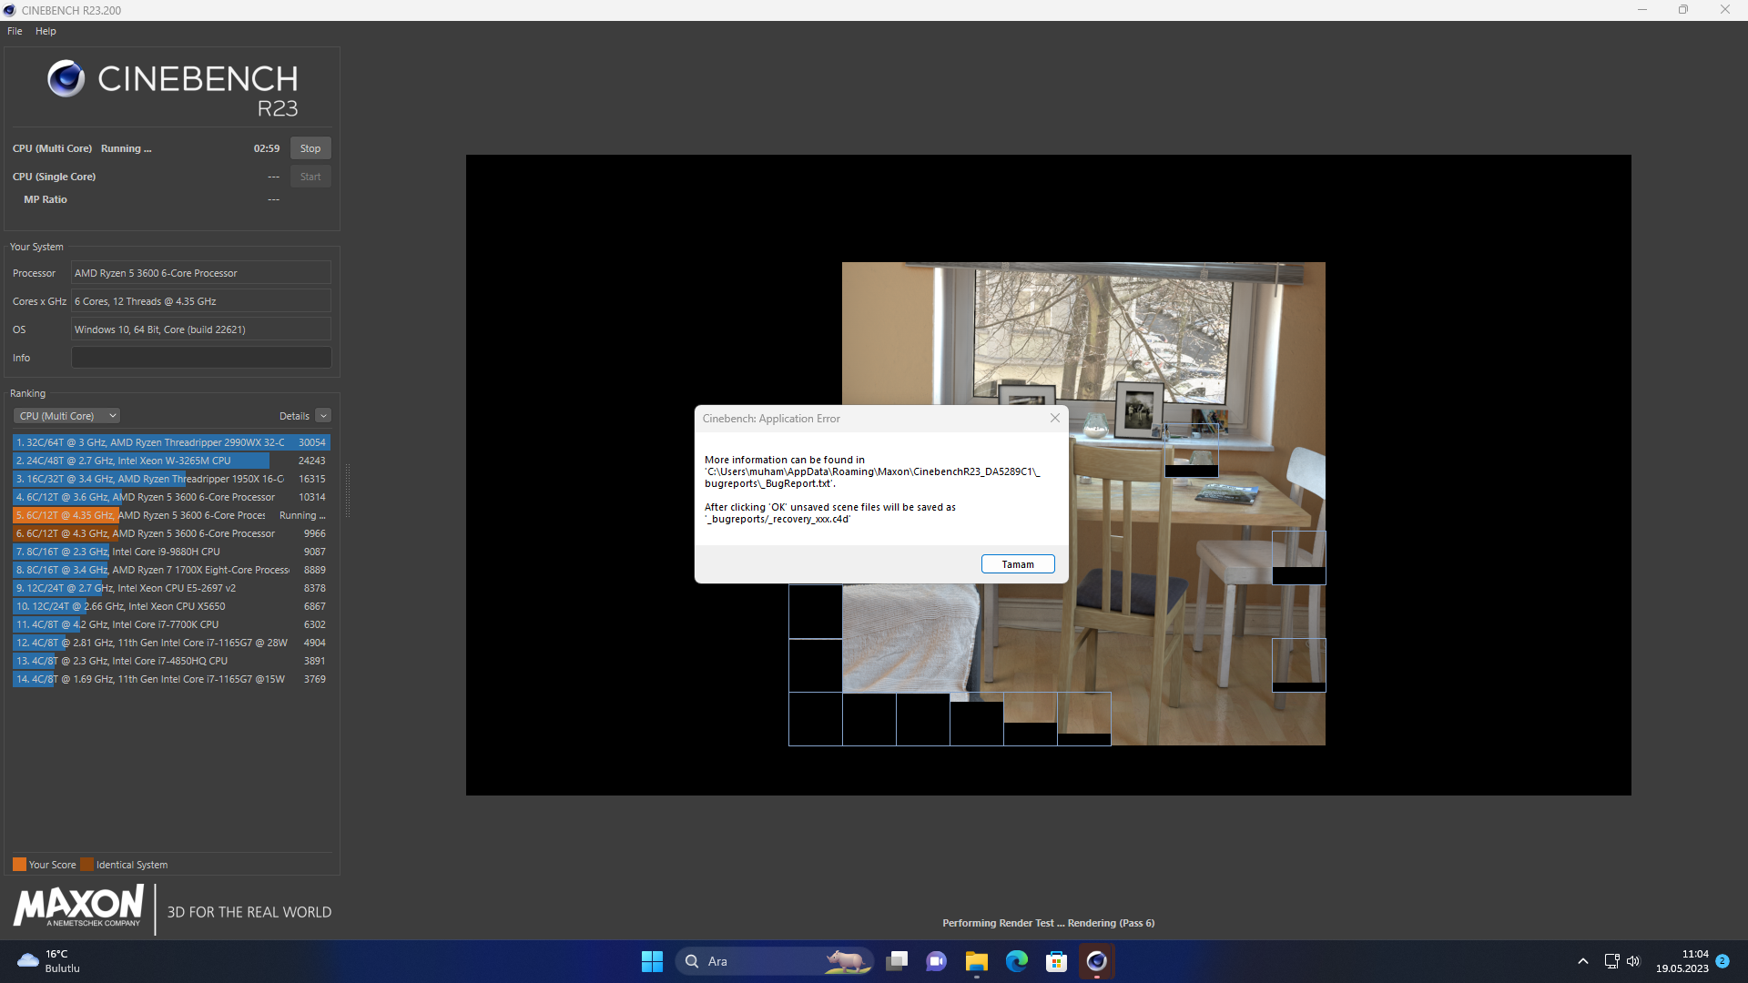Show hidden system tray icons
Image resolution: width=1748 pixels, height=983 pixels.
point(1583,961)
